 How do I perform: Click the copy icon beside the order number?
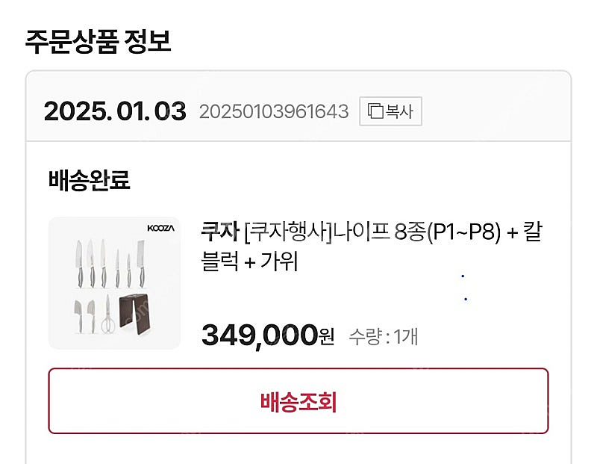(x=375, y=111)
